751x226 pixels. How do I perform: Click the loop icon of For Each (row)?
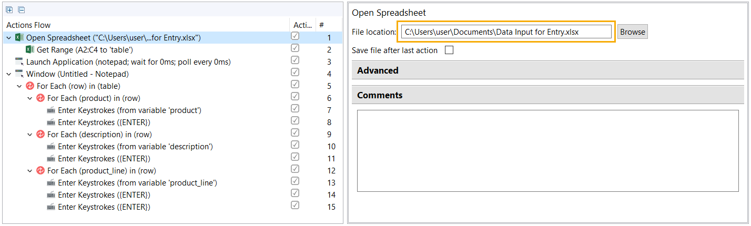[30, 86]
